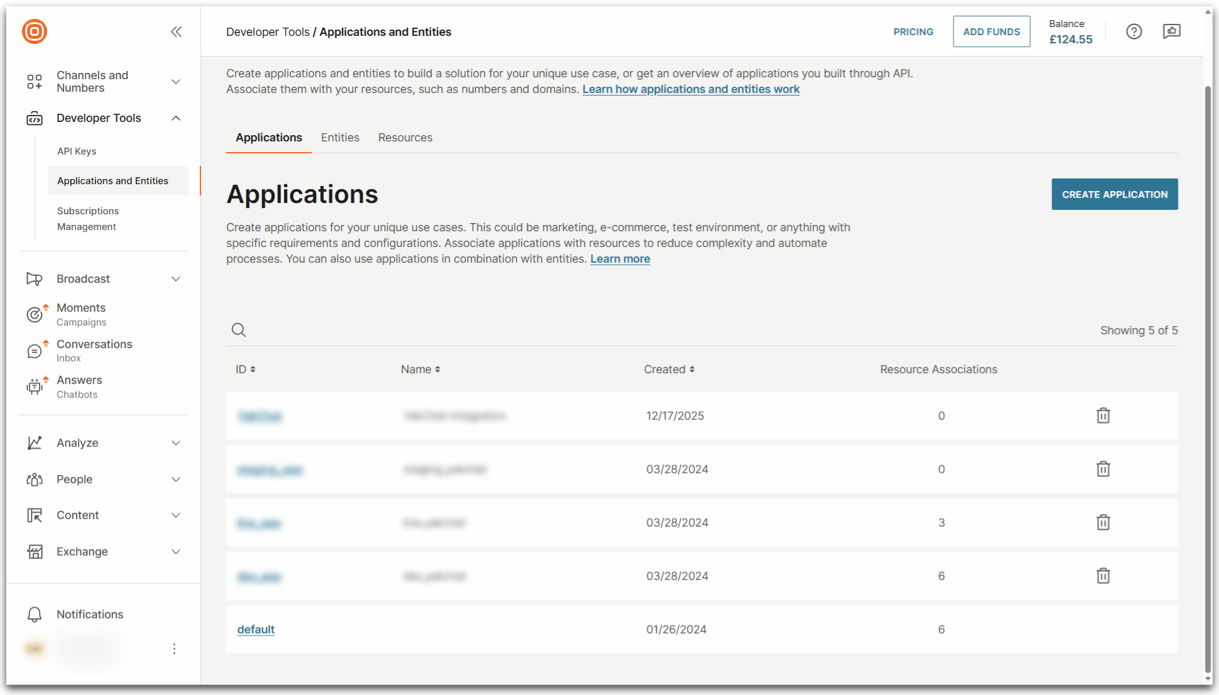Open the Analyze charts icon
The height and width of the screenshot is (695, 1219).
[x=35, y=442]
